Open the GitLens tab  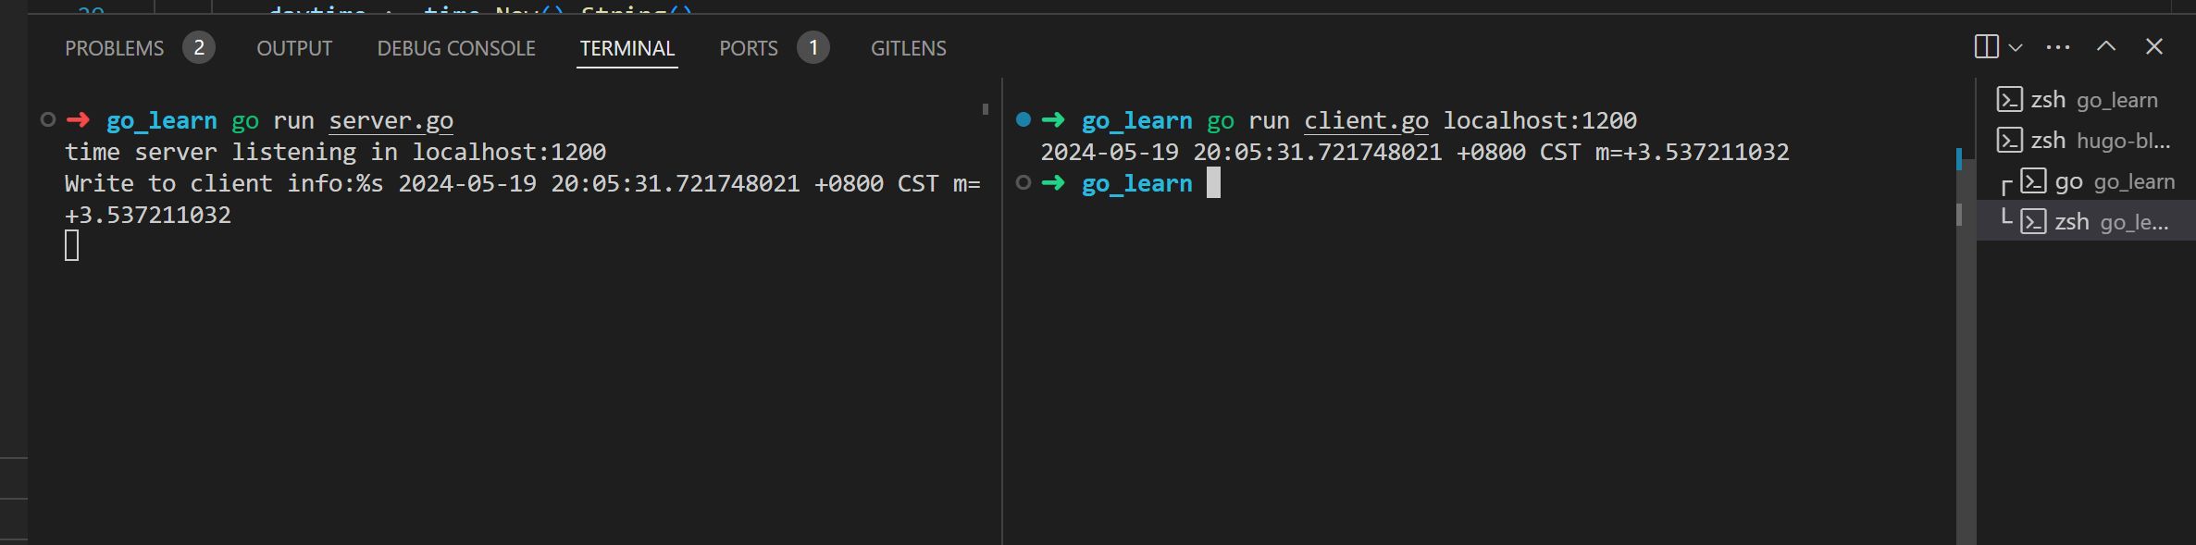[x=908, y=48]
